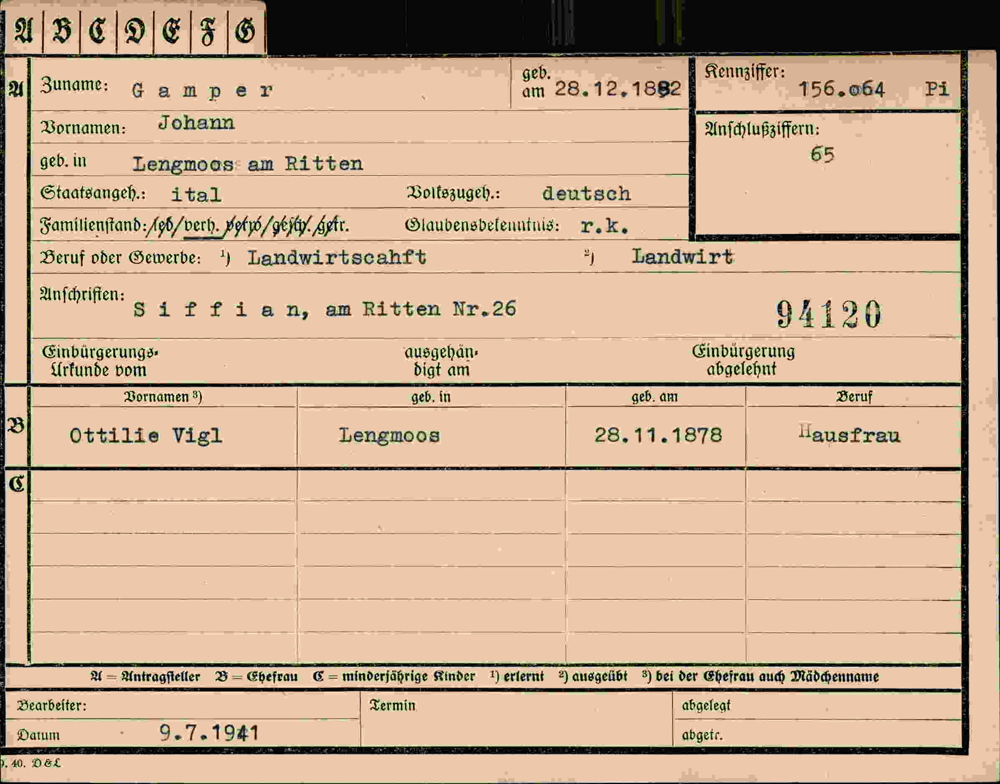Image resolution: width=1000 pixels, height=784 pixels.
Task: Click the learned trade 'Landwirtscahft'
Action: tap(337, 257)
